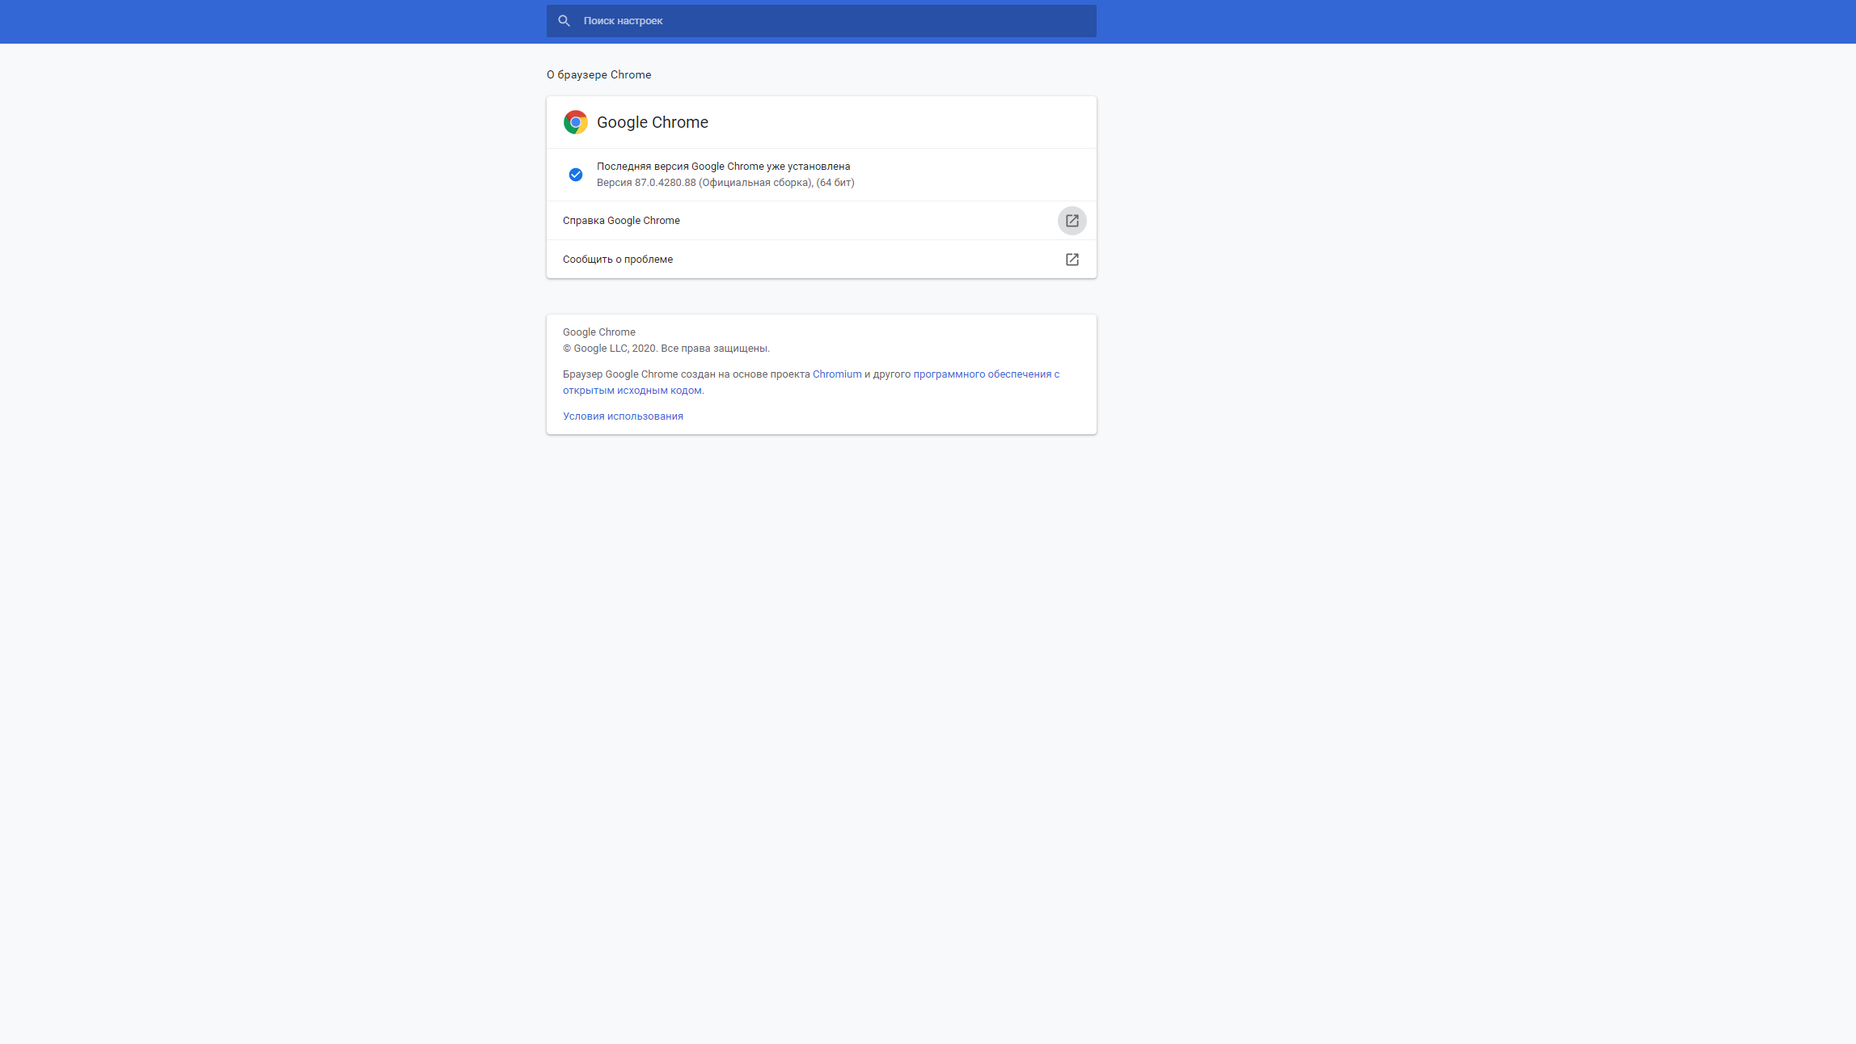Screen dimensions: 1856x1044
Task: Open external link icon for Справка Google Chrome
Action: pos(1072,221)
